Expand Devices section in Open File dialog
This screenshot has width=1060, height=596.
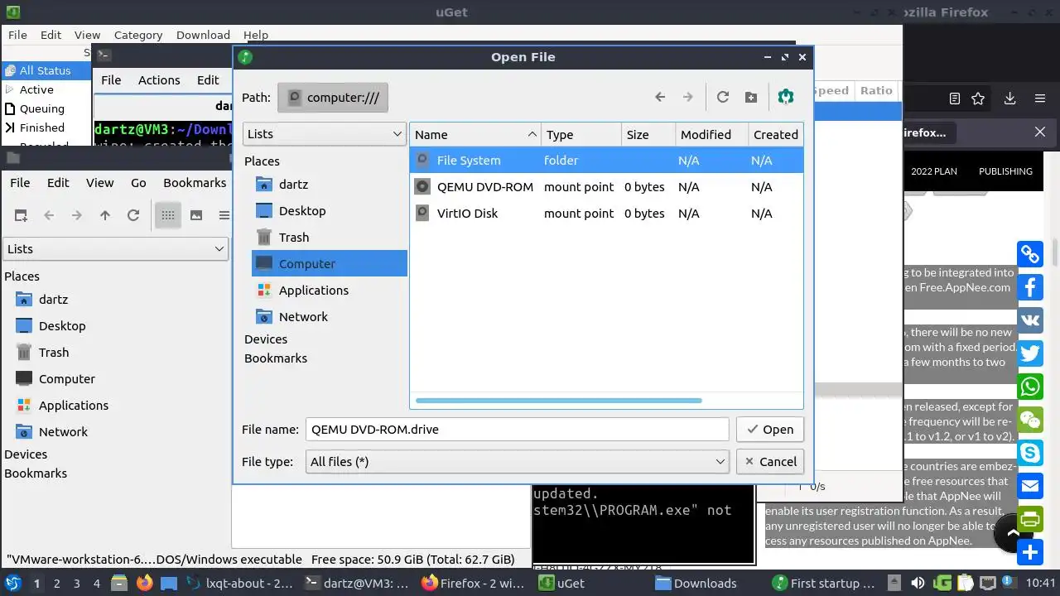[266, 339]
